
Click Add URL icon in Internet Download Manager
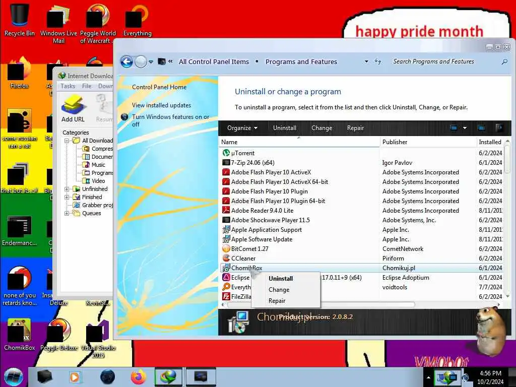(x=73, y=109)
